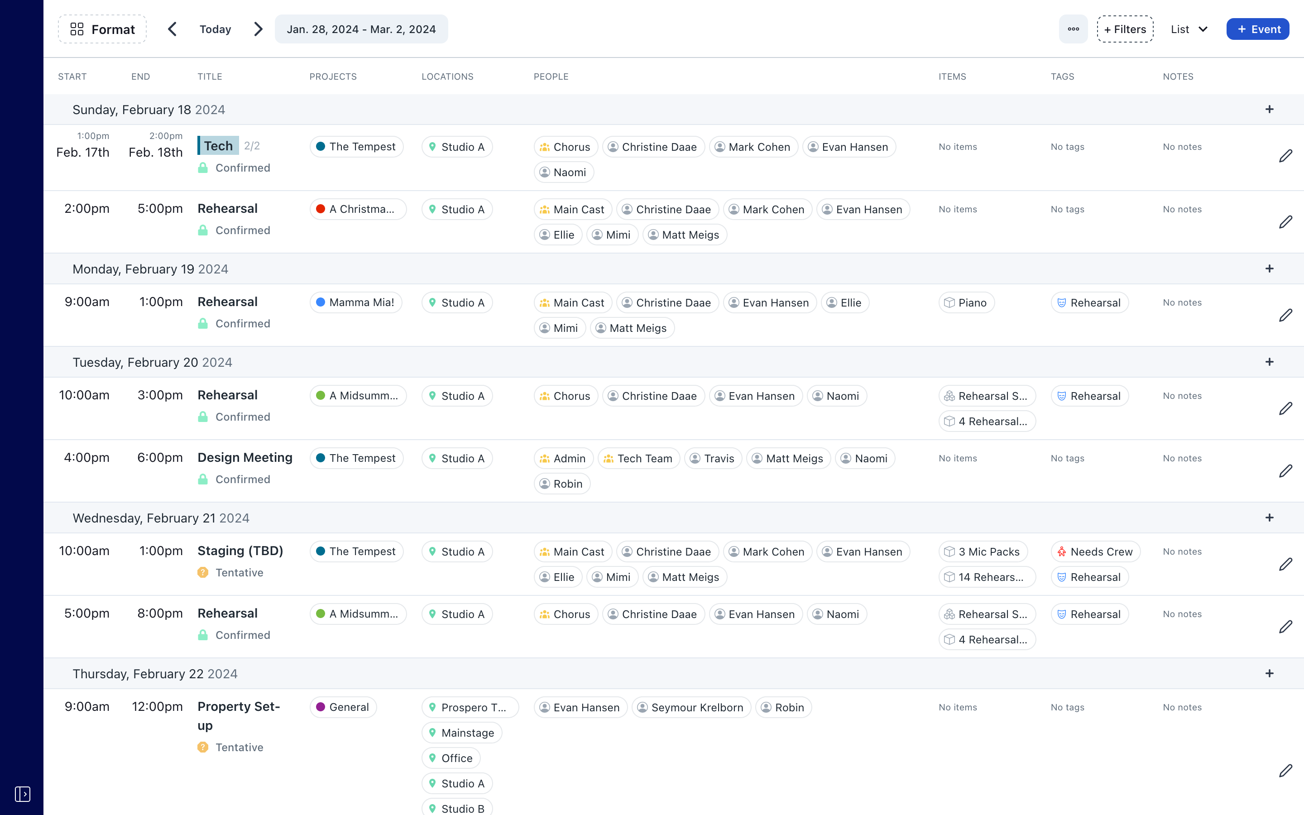Sort by the START column header

(x=72, y=77)
